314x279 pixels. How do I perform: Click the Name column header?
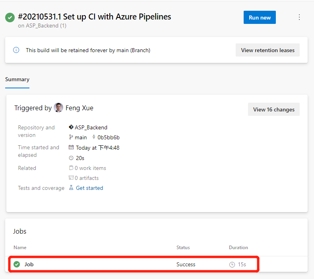pyautogui.click(x=20, y=247)
